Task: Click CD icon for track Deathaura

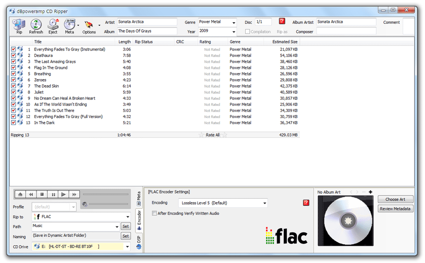Action: coord(20,55)
